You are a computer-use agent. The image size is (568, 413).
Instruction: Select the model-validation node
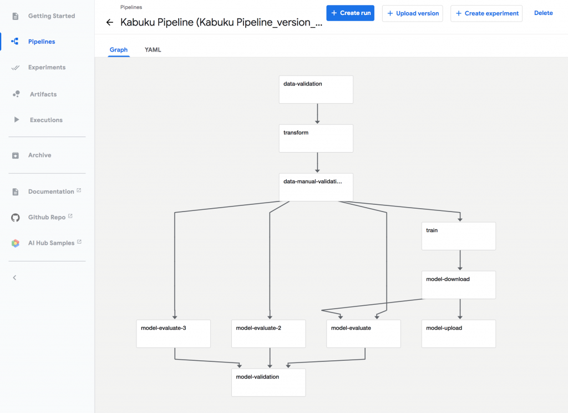268,382
